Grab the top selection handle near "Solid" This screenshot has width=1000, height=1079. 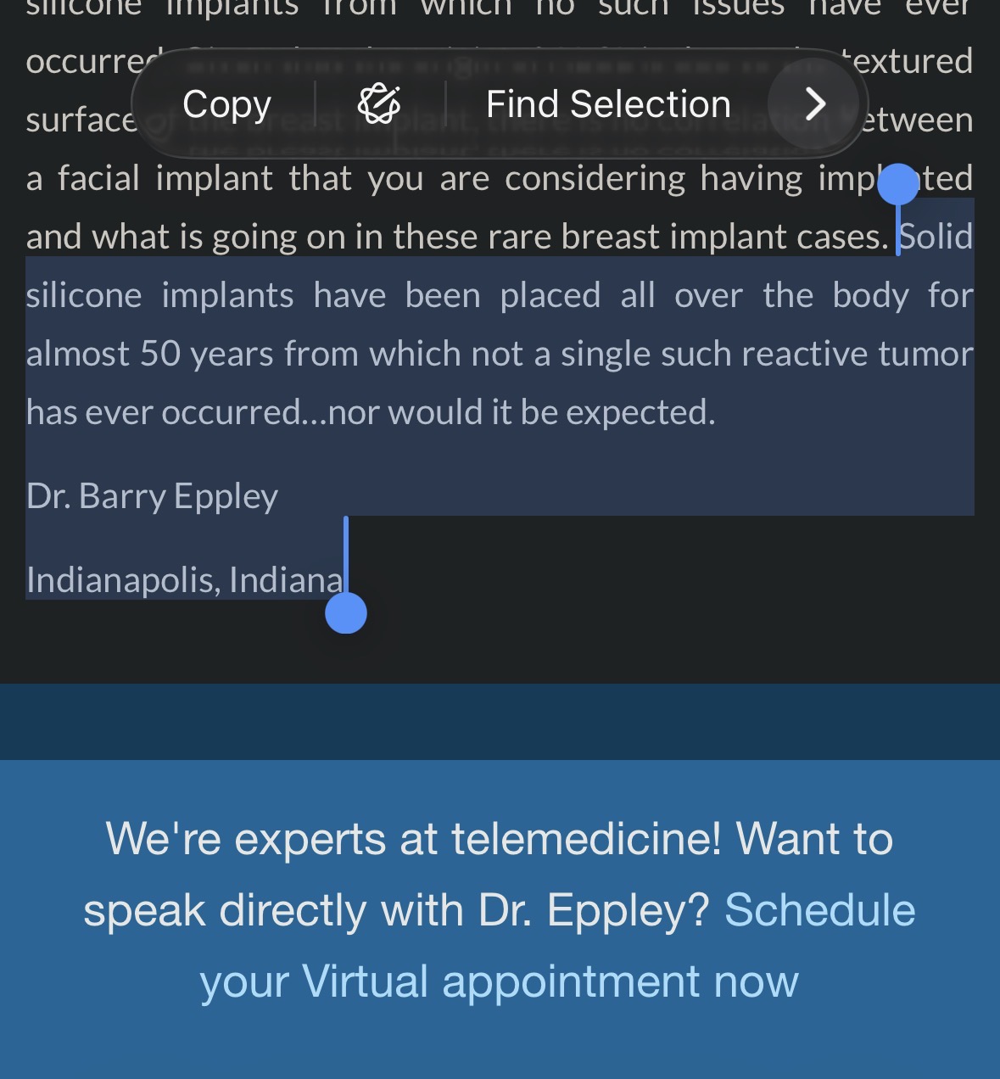click(x=898, y=186)
